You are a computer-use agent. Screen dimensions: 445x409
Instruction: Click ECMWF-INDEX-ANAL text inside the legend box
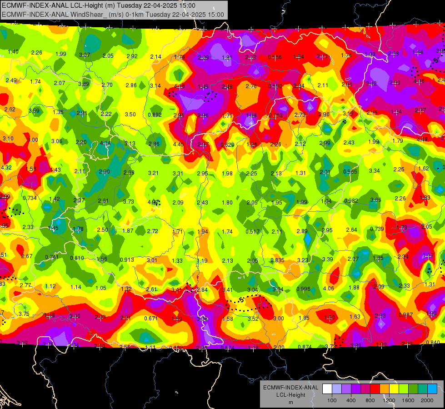coord(290,388)
